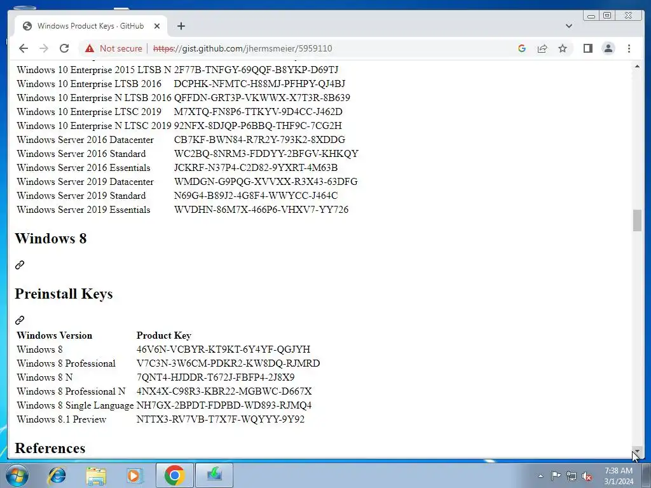The height and width of the screenshot is (488, 651).
Task: Click the vertical scrollbar thumb
Action: [x=637, y=220]
